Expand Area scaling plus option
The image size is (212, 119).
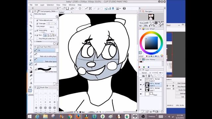click(x=35, y=31)
